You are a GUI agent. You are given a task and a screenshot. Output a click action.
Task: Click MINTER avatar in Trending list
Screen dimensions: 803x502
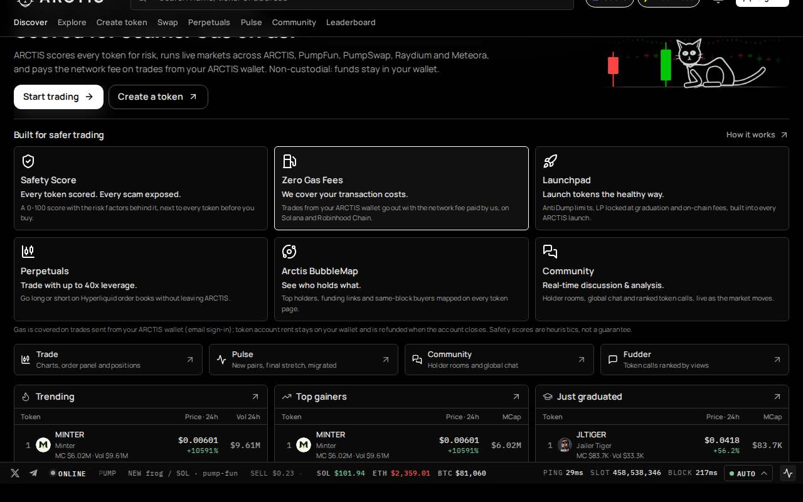click(43, 445)
